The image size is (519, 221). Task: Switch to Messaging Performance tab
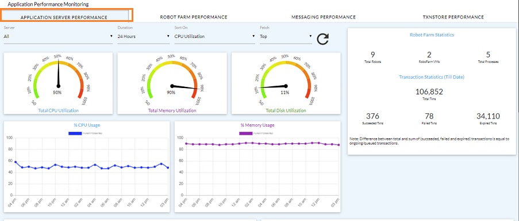coord(324,17)
